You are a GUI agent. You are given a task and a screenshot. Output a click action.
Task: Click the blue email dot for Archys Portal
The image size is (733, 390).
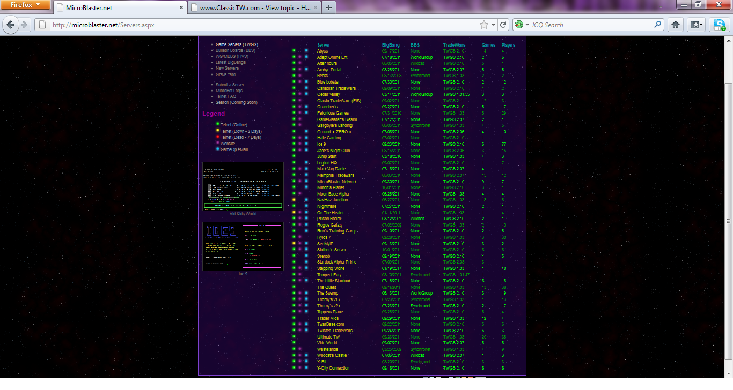(x=306, y=70)
